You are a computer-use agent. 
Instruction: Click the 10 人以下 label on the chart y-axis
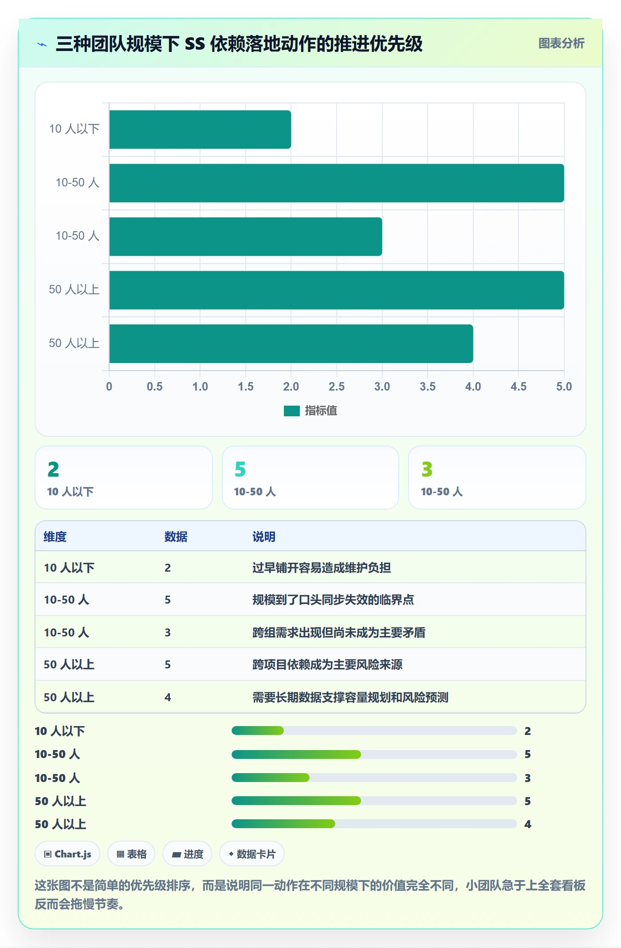click(74, 129)
